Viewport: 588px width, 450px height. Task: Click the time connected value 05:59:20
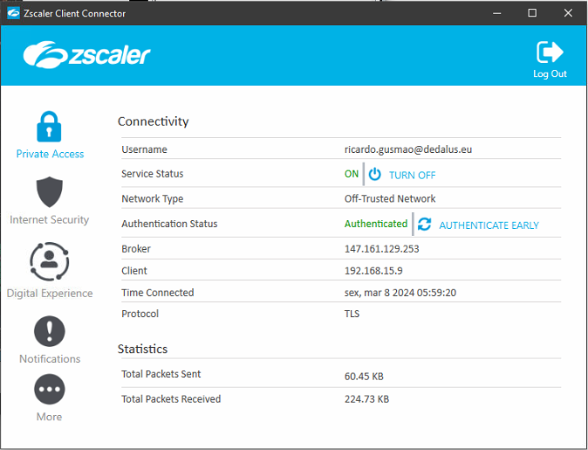point(436,293)
